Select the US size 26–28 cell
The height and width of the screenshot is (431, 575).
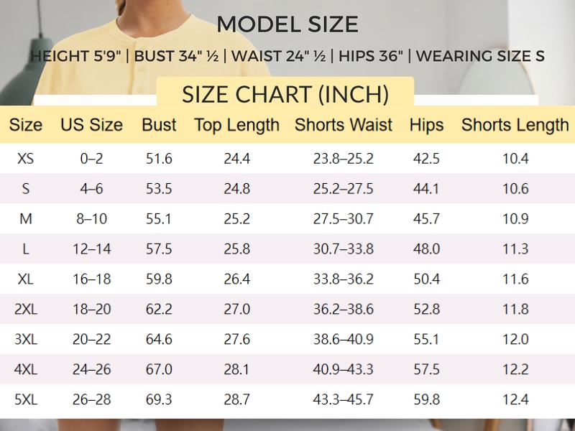(x=91, y=400)
